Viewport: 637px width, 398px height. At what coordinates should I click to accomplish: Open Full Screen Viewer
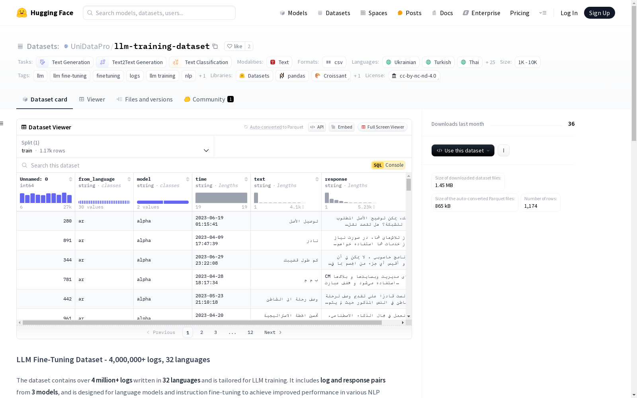tap(383, 127)
